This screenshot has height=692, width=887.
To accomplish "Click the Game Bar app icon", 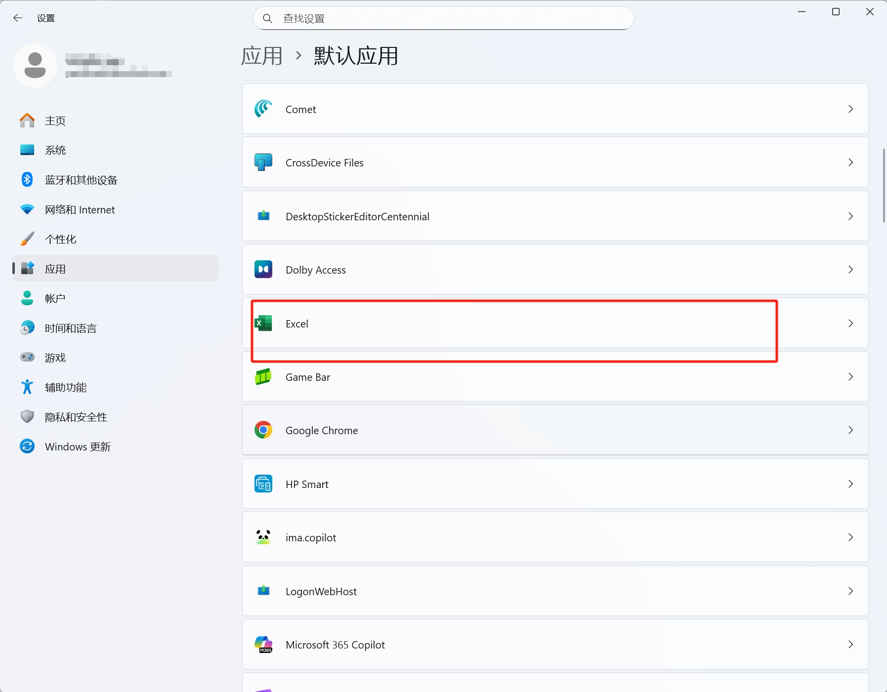I will 263,376.
